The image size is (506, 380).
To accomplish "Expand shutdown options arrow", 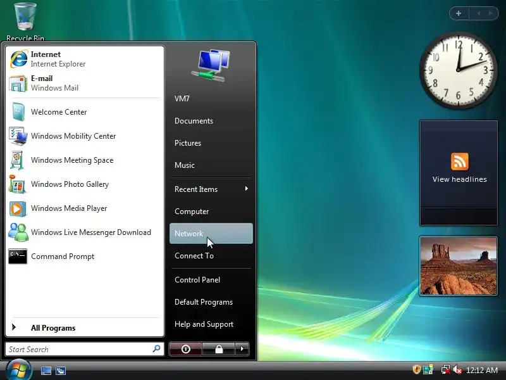I will point(242,349).
